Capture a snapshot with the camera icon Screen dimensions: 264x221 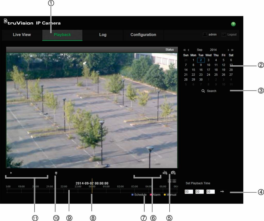point(173,173)
